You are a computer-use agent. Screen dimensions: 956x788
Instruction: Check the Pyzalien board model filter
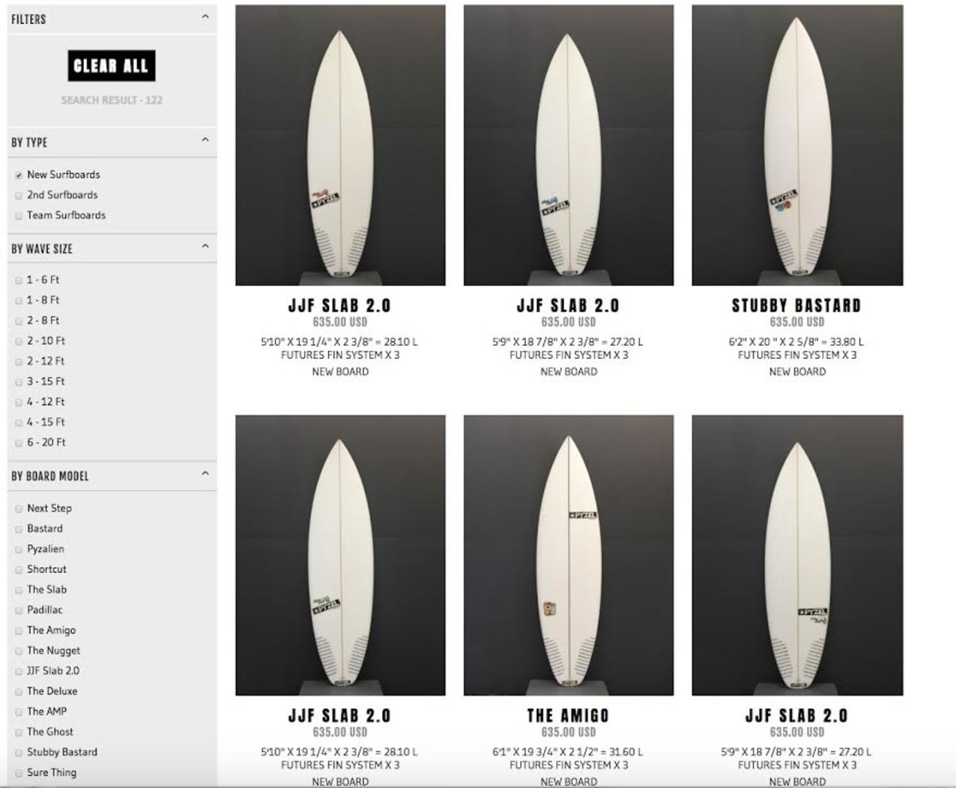pyautogui.click(x=18, y=548)
